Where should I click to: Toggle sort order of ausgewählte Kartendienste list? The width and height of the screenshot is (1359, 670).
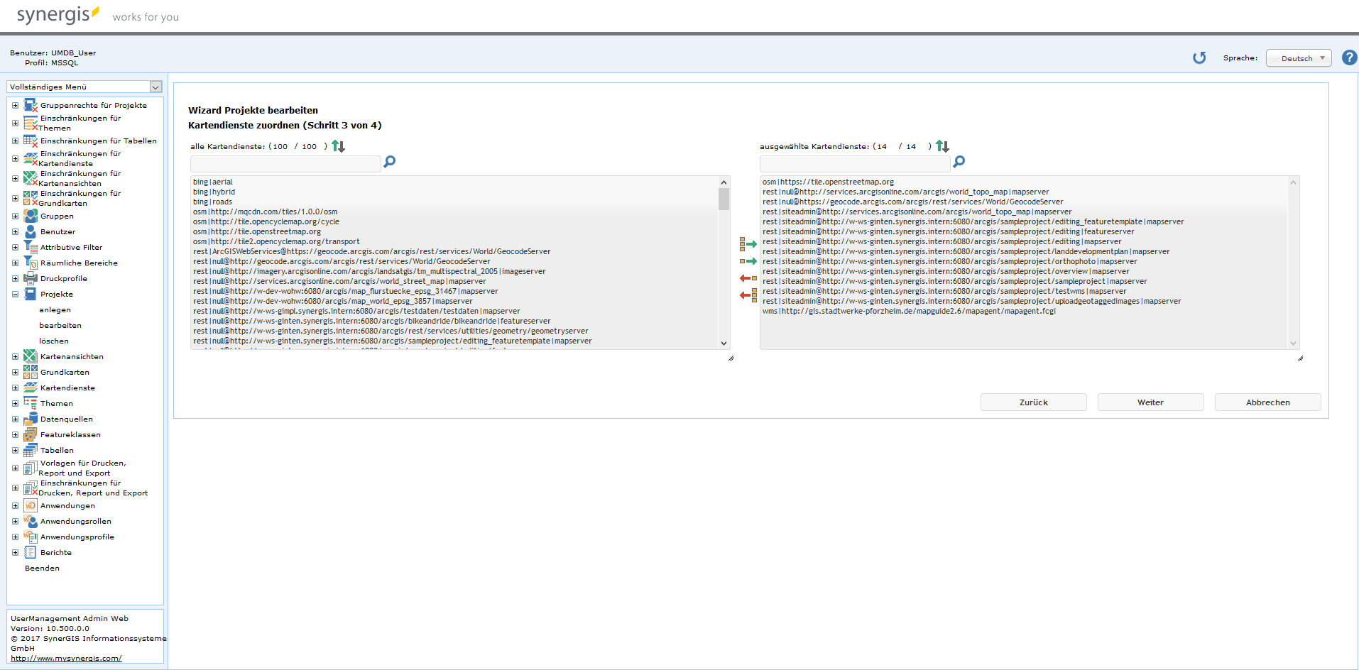[942, 146]
